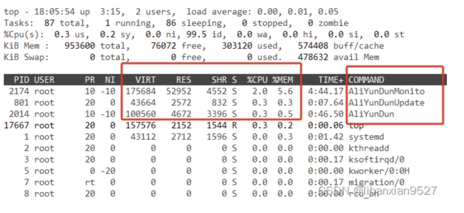Image resolution: width=464 pixels, height=213 pixels.
Task: Click the systemd command name
Action: coord(366,137)
